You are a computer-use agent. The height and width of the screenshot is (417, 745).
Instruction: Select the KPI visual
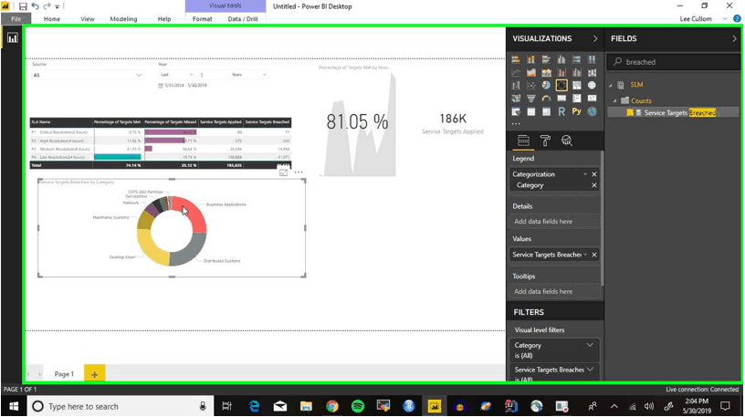(x=592, y=99)
